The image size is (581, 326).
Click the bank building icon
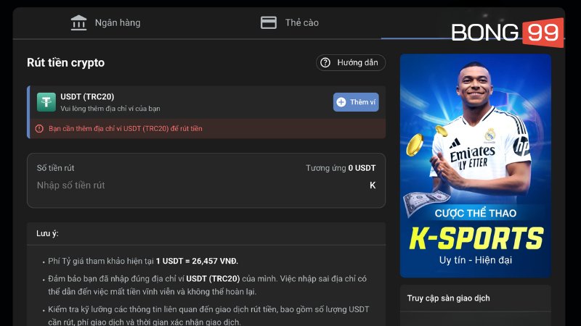click(x=78, y=22)
